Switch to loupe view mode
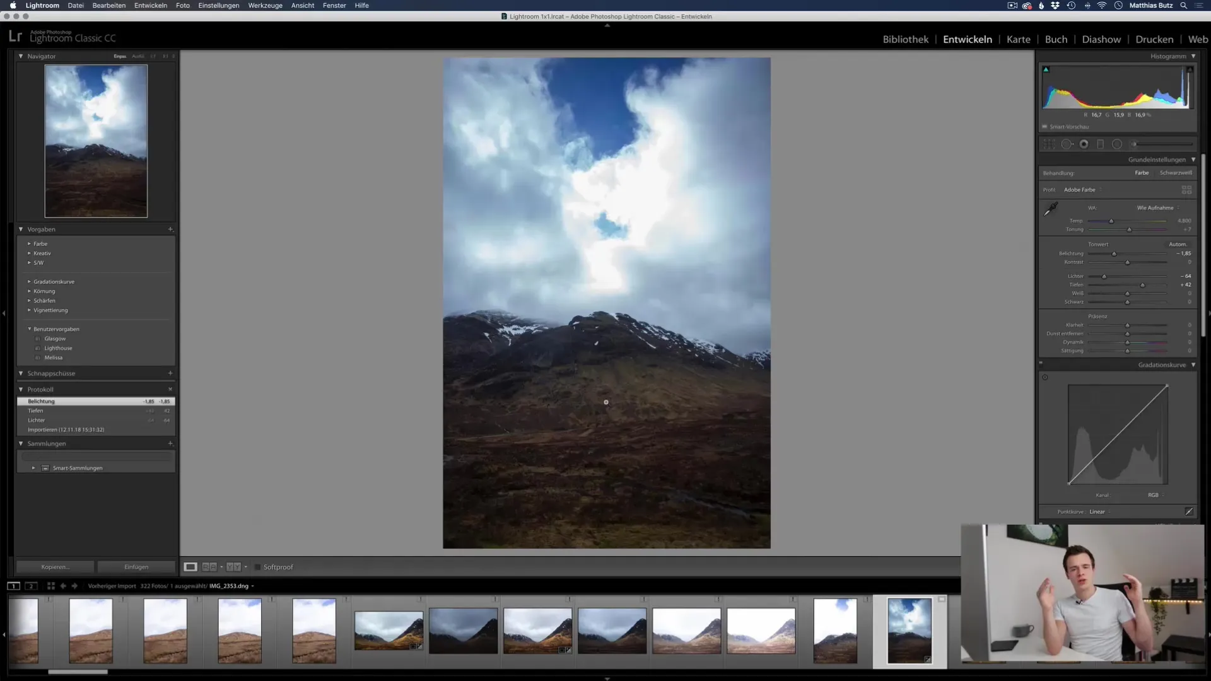The width and height of the screenshot is (1211, 681). click(x=190, y=567)
